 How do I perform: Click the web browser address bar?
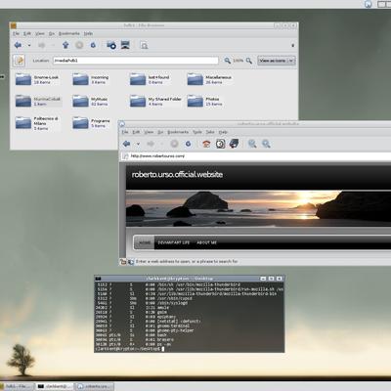pyautogui.click(x=256, y=156)
